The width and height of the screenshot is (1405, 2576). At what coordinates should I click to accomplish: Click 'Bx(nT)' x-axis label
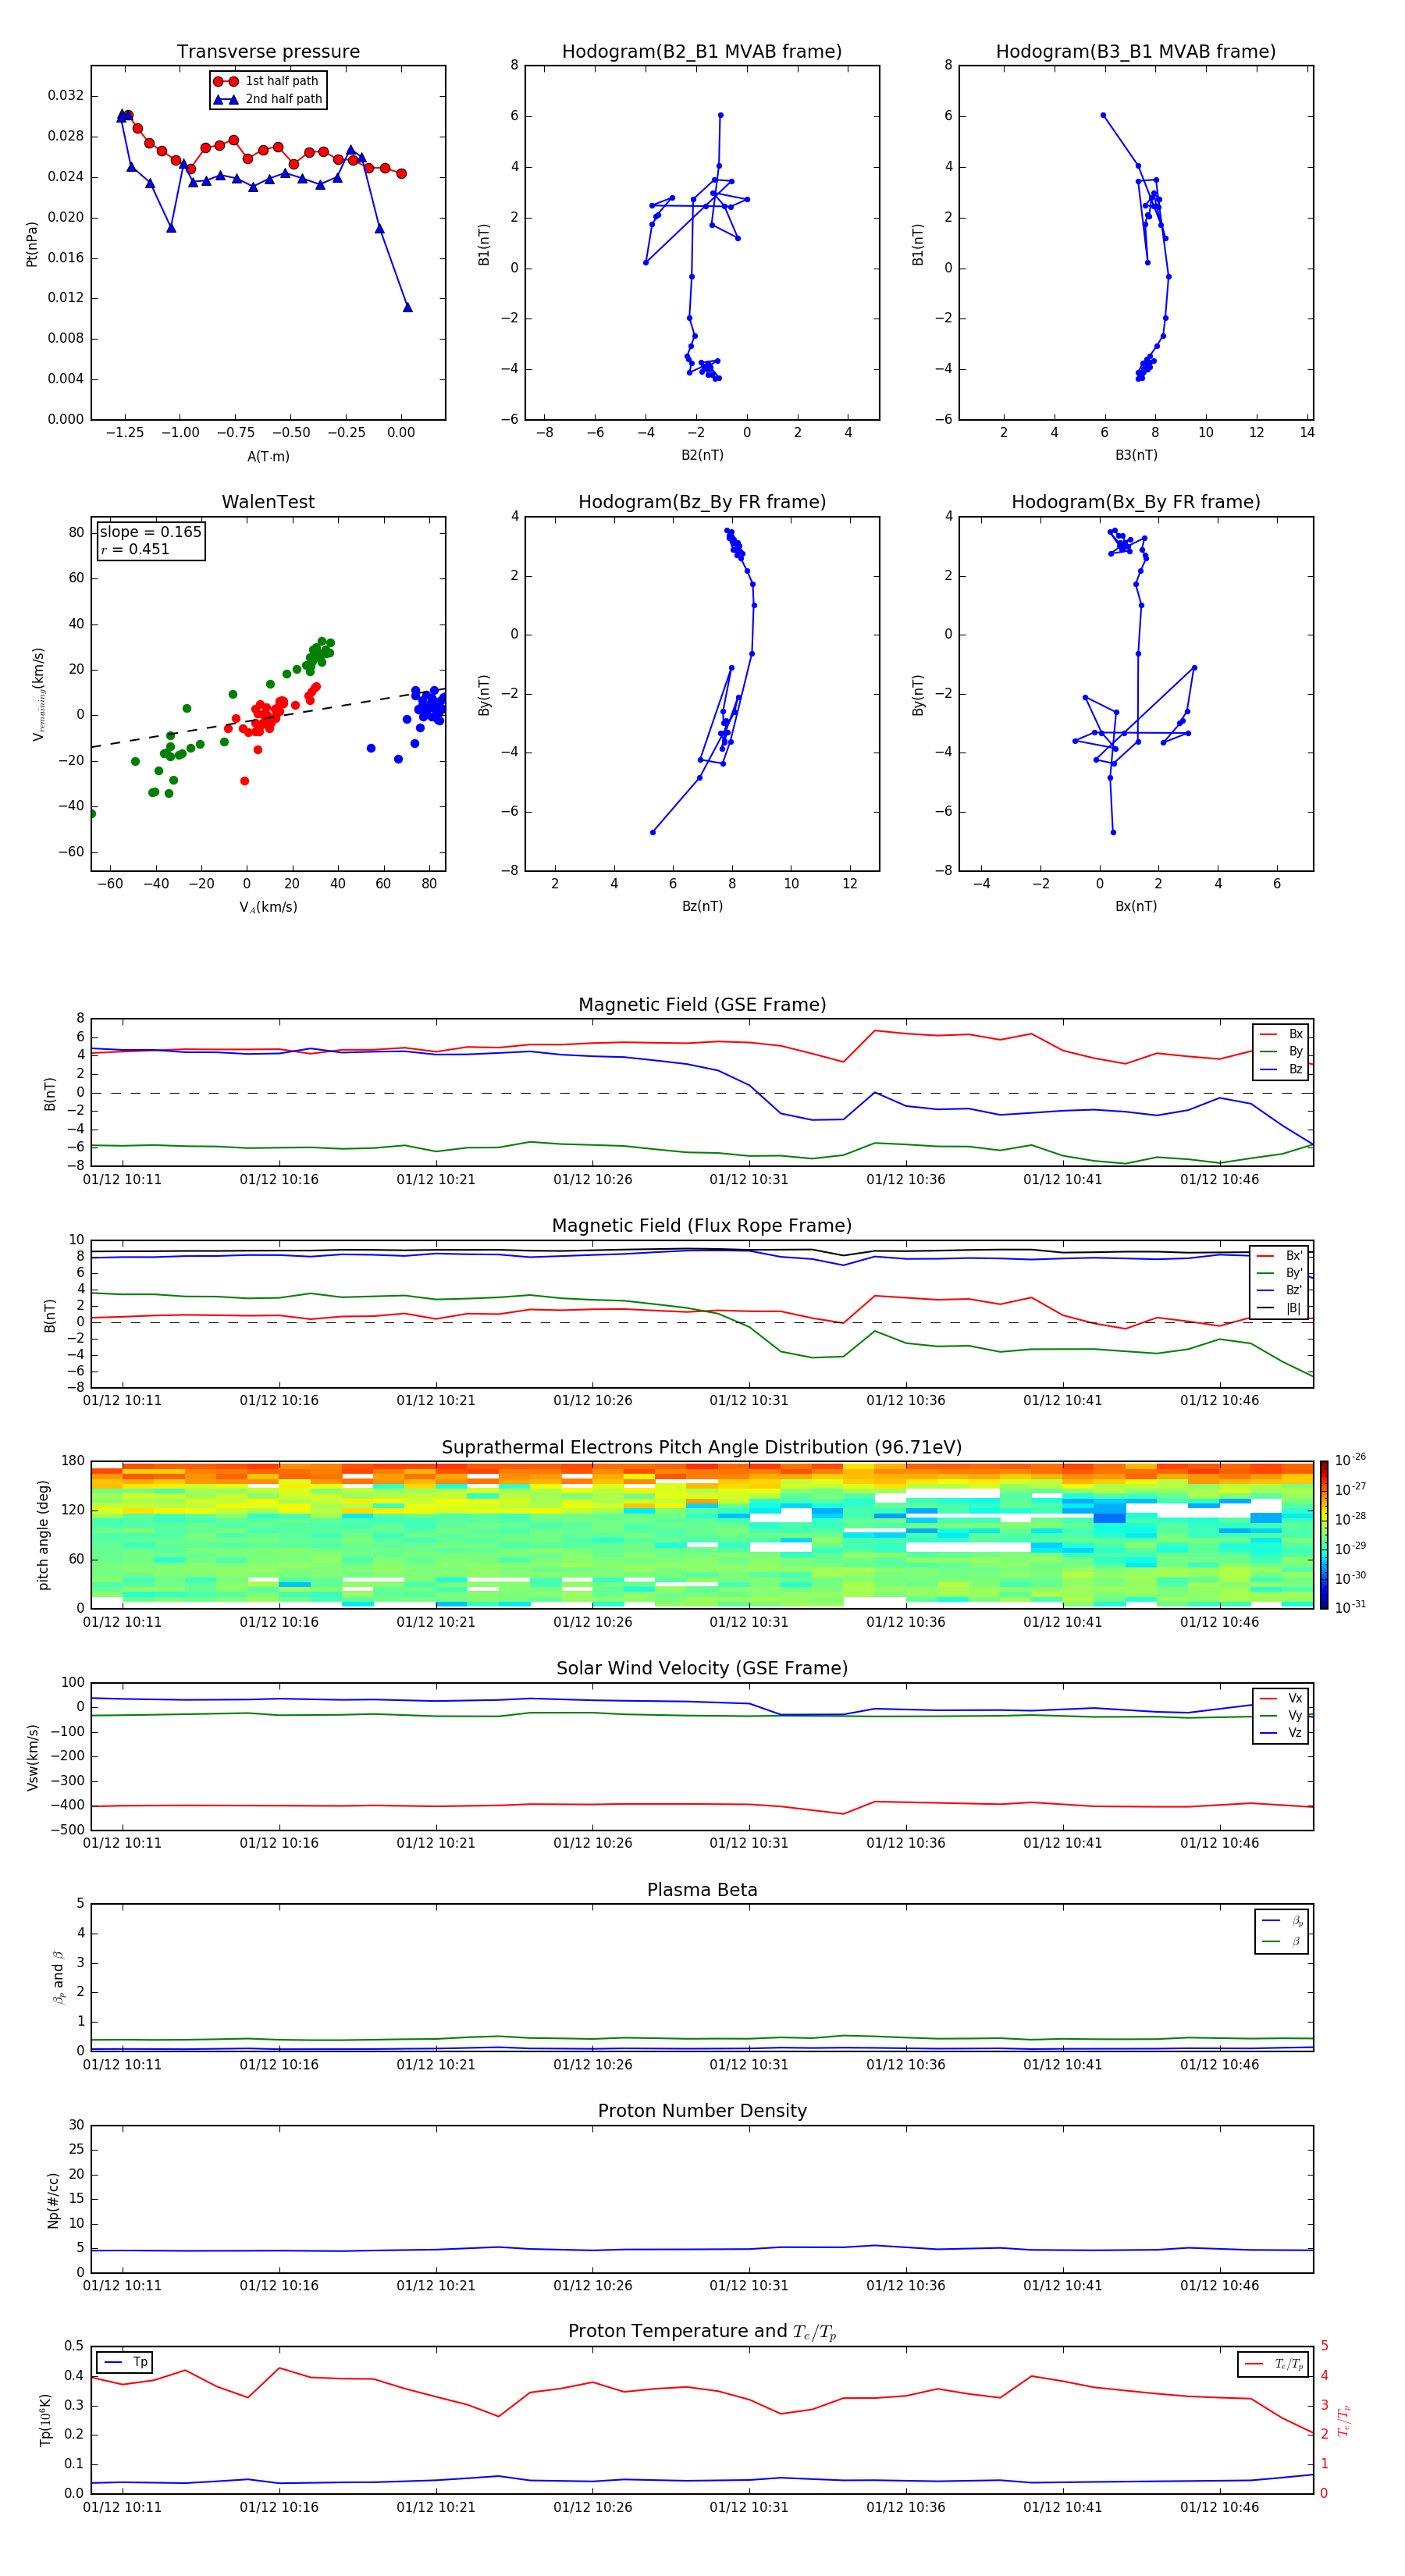coord(1136,906)
